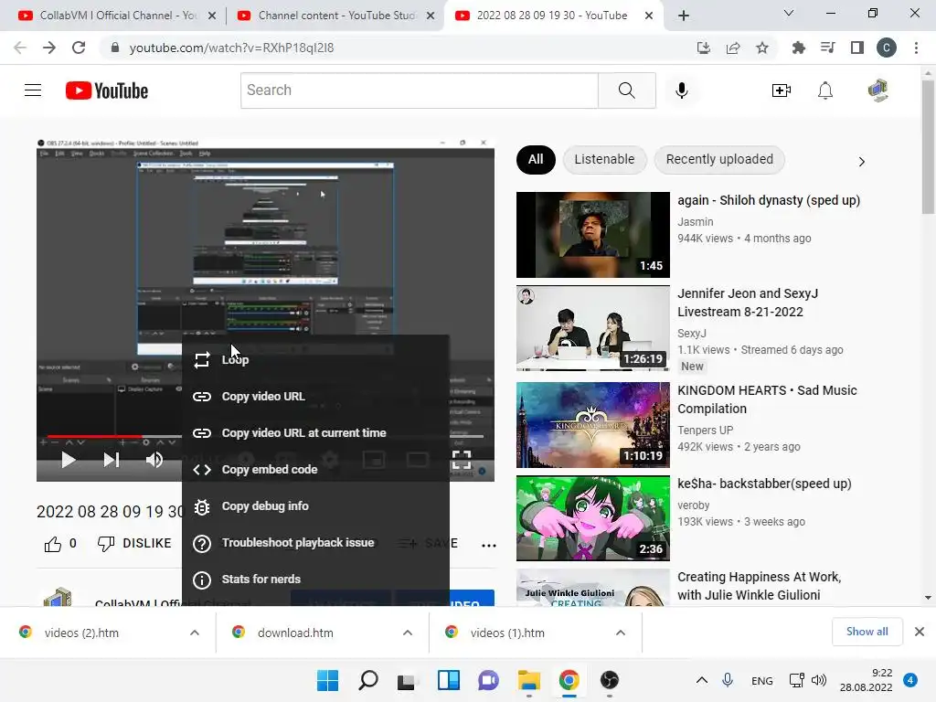Choose Copy video URL at current time
This screenshot has height=702, width=936.
tap(315, 432)
